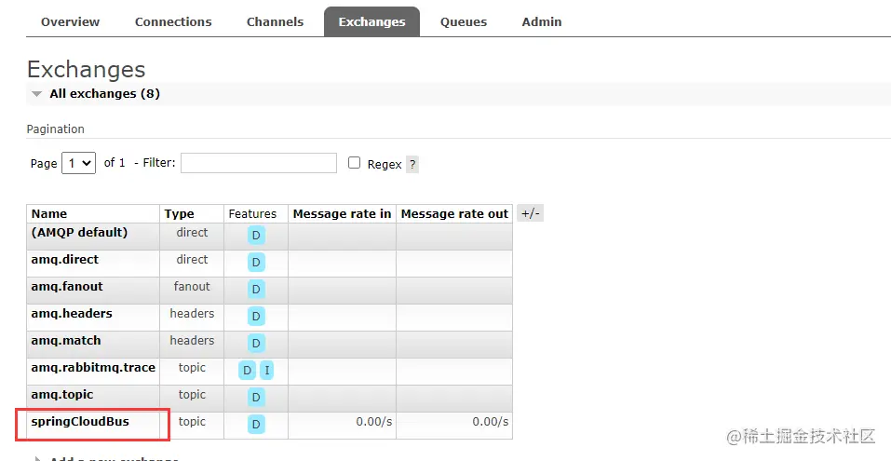Sort exchanges by Name column header
Screen dimensions: 891x461
pyautogui.click(x=49, y=214)
